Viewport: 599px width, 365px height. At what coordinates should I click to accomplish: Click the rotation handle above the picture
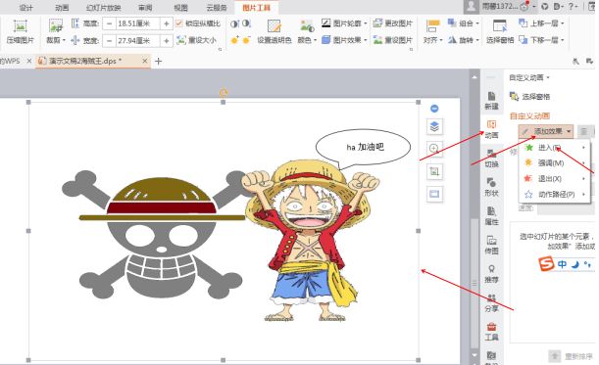pos(224,92)
